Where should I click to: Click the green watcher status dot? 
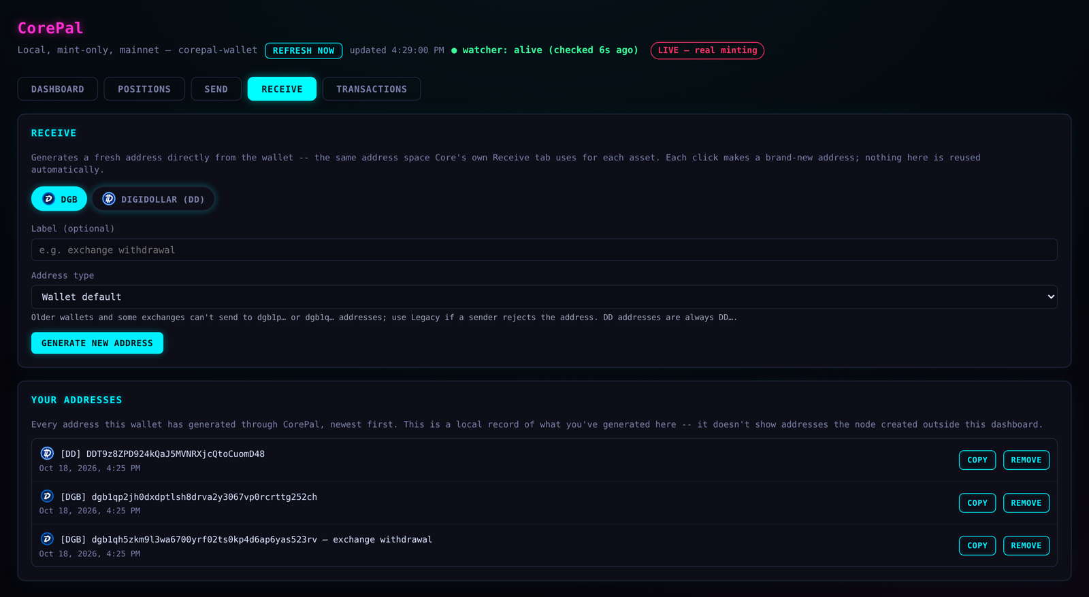(454, 50)
